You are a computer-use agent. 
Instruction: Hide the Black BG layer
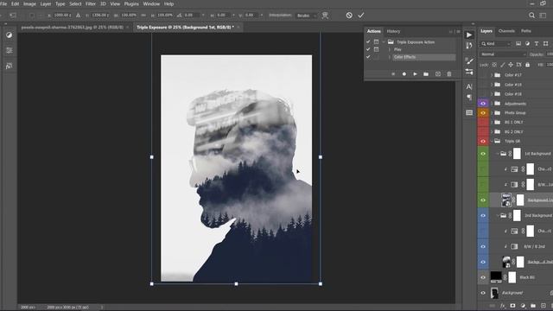click(483, 277)
